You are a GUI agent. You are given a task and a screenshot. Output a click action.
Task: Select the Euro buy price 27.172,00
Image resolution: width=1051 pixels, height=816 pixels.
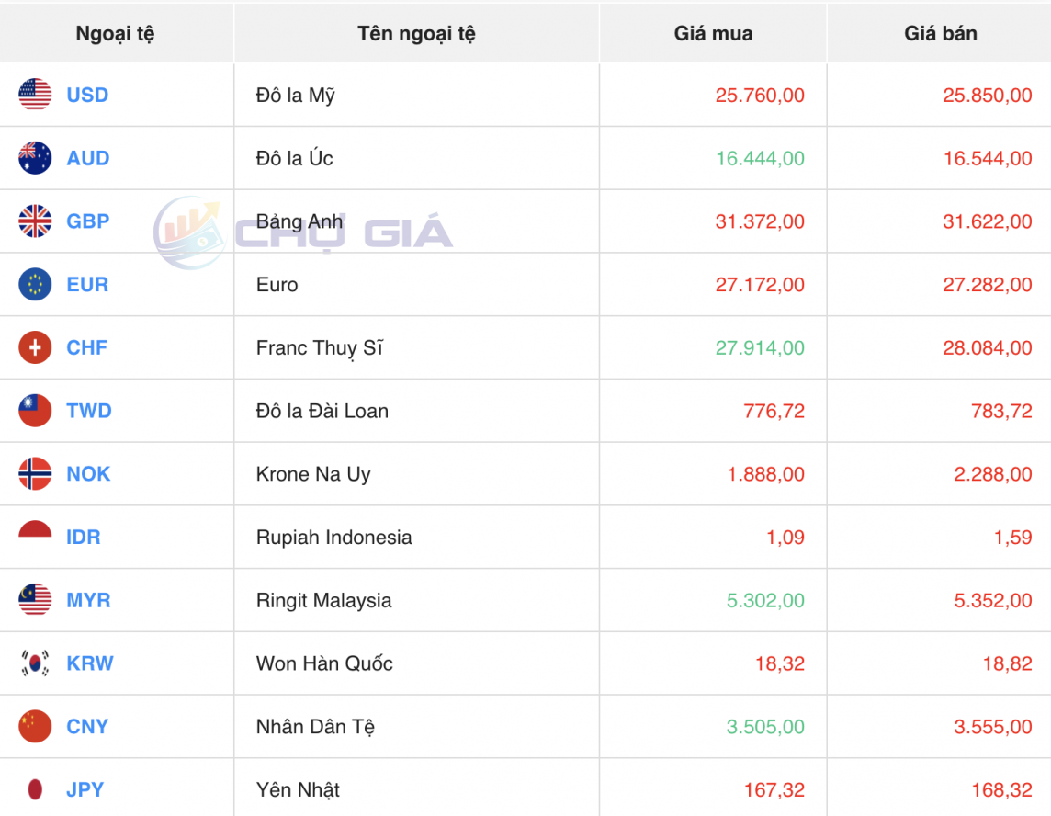pos(760,285)
